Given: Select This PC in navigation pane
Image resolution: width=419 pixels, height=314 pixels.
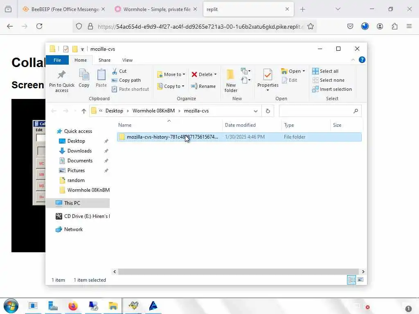Looking at the screenshot, I should click(x=78, y=203).
